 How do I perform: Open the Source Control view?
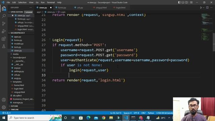(x=4, y=24)
